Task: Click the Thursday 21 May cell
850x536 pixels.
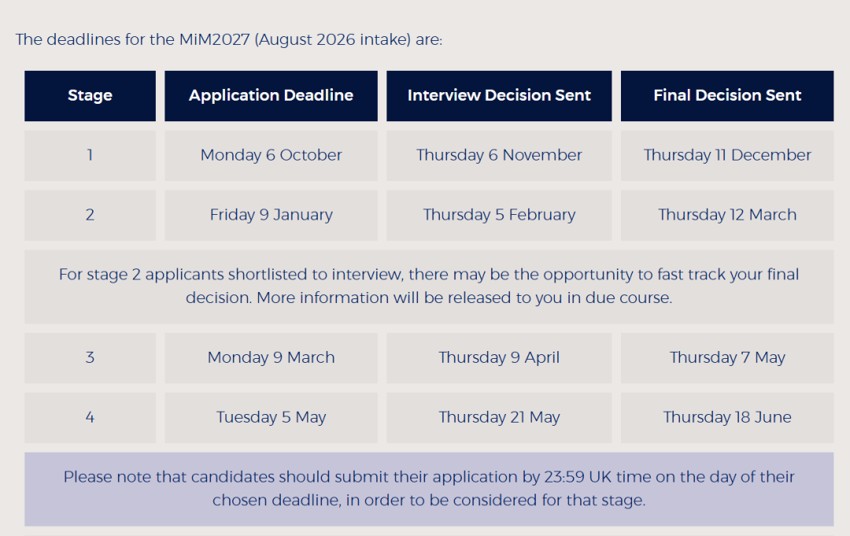Action: tap(499, 417)
